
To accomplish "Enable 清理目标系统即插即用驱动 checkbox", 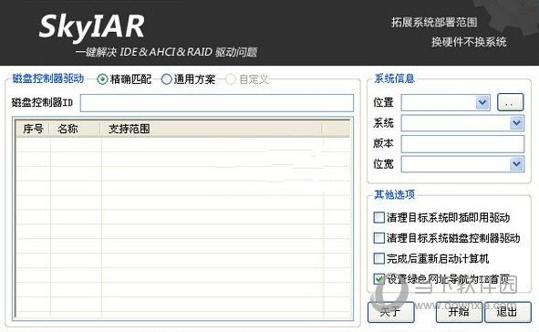I will [378, 217].
